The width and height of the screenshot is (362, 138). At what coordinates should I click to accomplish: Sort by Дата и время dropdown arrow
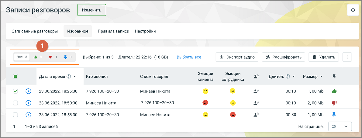click(74, 77)
